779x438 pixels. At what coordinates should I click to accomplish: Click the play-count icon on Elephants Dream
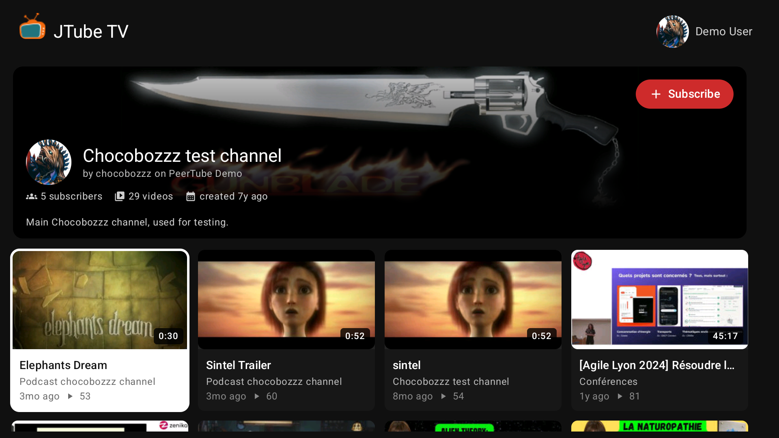pos(70,396)
